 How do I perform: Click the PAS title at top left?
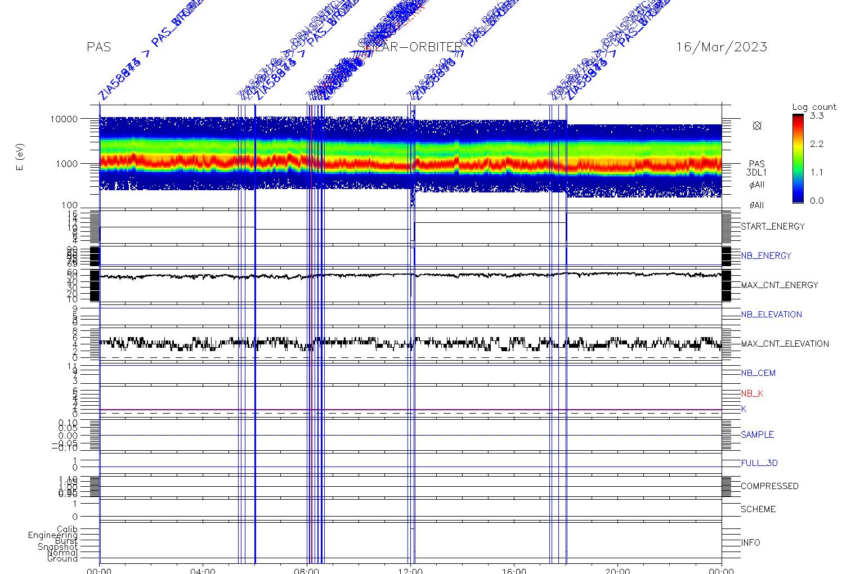click(x=99, y=47)
